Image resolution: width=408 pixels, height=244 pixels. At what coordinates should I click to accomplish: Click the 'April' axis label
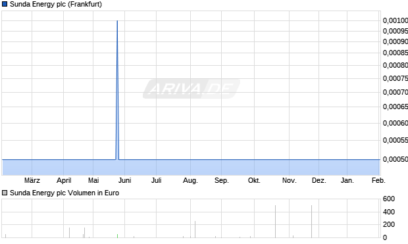tap(64, 180)
